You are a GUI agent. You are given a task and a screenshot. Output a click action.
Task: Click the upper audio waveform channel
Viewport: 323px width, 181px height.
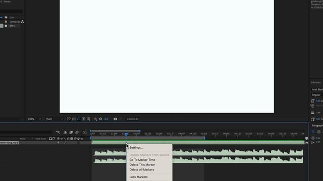198,152
